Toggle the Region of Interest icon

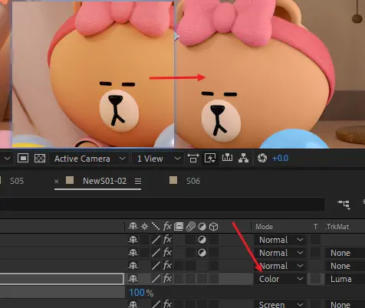click(x=23, y=159)
